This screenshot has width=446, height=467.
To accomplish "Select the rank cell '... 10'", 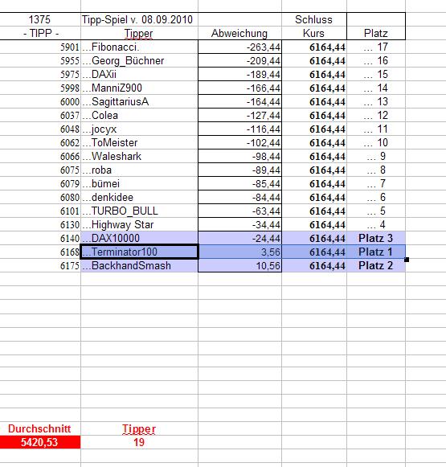I will pos(376,142).
